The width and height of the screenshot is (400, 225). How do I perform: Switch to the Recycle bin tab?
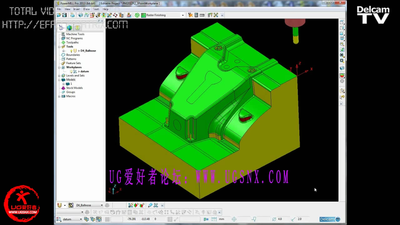click(77, 27)
